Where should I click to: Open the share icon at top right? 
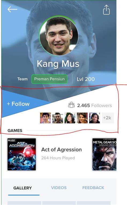106,10
